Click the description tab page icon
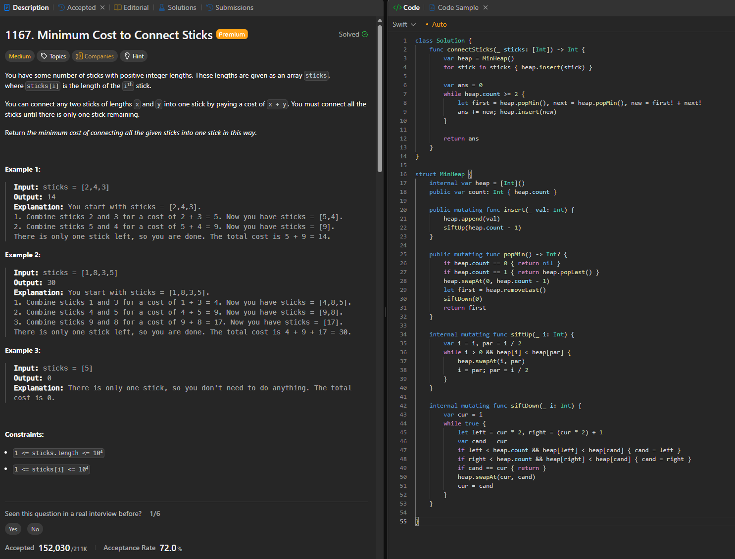This screenshot has height=559, width=735. 7,7
